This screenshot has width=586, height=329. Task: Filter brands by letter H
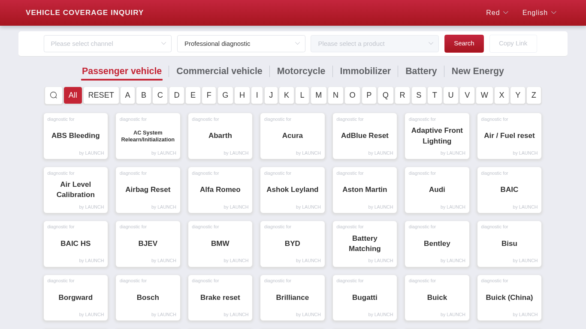click(x=242, y=95)
